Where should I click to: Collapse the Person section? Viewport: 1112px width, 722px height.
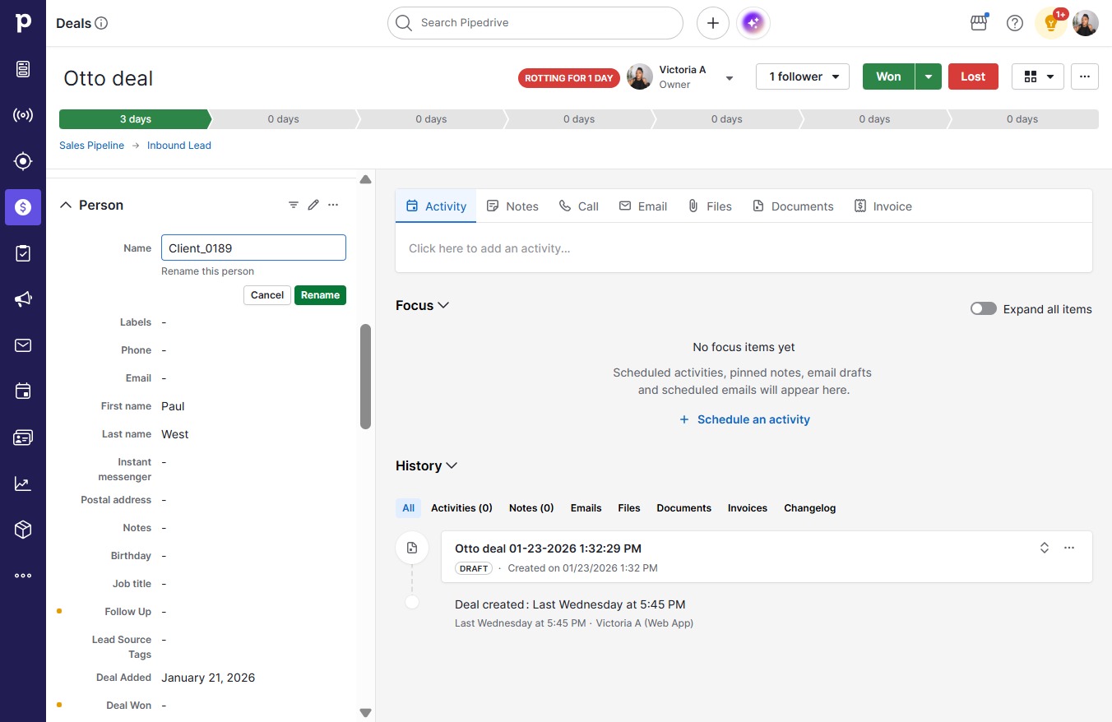(x=66, y=206)
